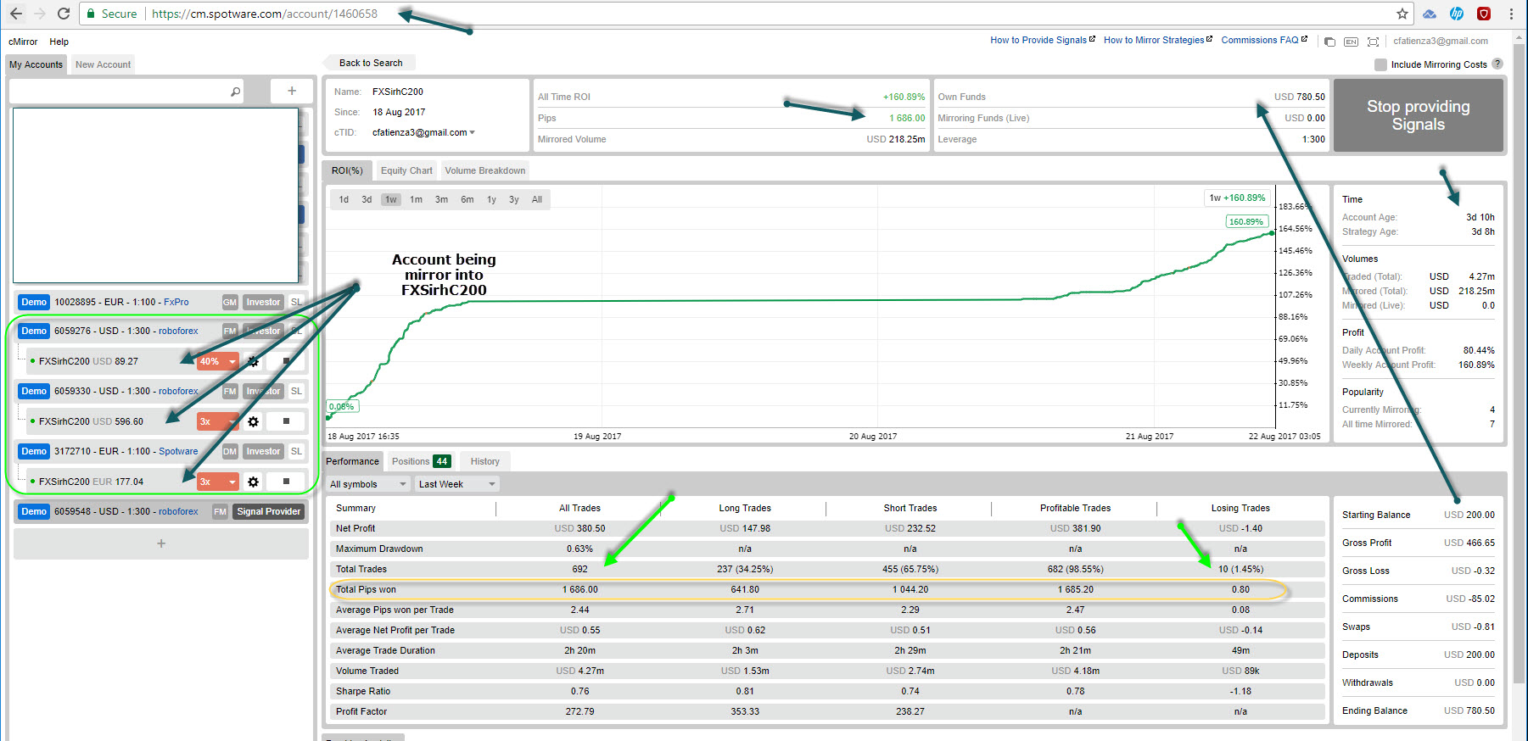Open the Equity Chart tab
The width and height of the screenshot is (1528, 741).
pos(406,170)
